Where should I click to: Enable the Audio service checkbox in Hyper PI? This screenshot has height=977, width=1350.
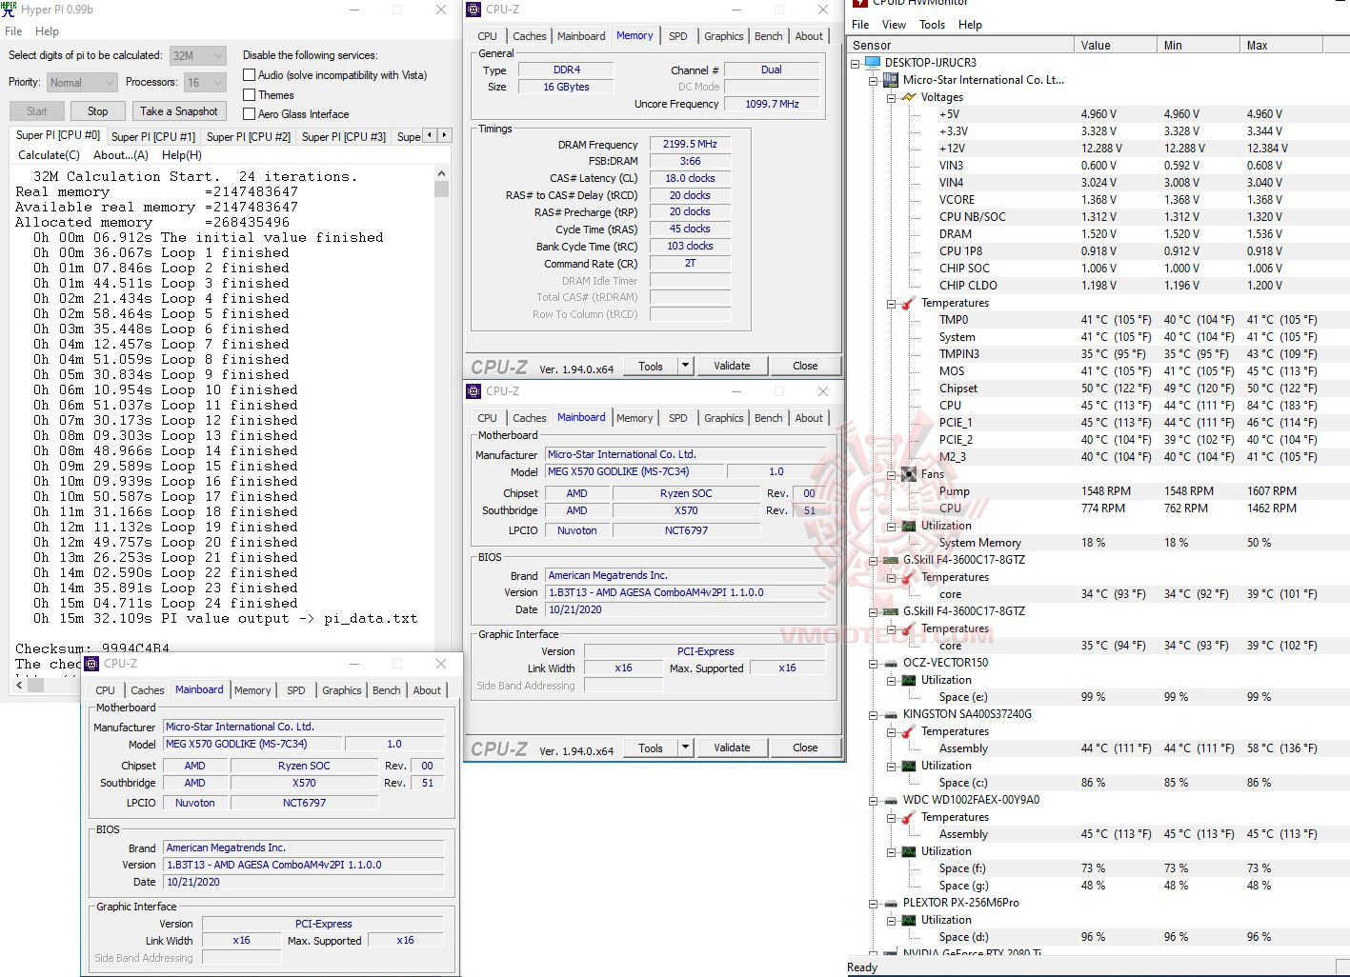point(250,75)
